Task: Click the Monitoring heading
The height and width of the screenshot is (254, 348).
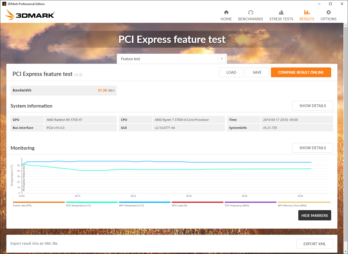Action: [23, 148]
